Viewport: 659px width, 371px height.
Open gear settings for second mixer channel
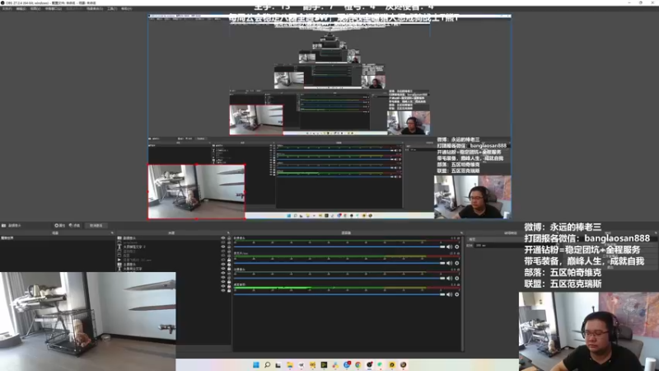point(457,263)
